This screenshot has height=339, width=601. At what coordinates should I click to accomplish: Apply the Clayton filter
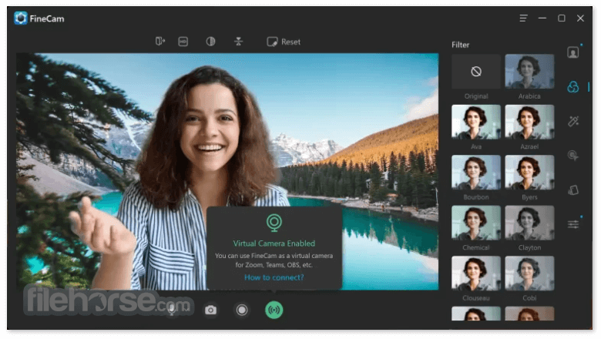coord(529,223)
